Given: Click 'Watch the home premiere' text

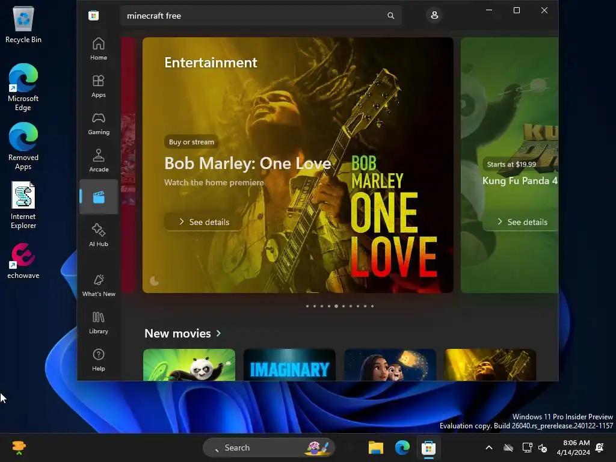Looking at the screenshot, I should (214, 182).
